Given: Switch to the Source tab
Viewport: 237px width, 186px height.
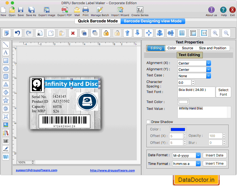Looking at the screenshot, I should click(x=187, y=48).
